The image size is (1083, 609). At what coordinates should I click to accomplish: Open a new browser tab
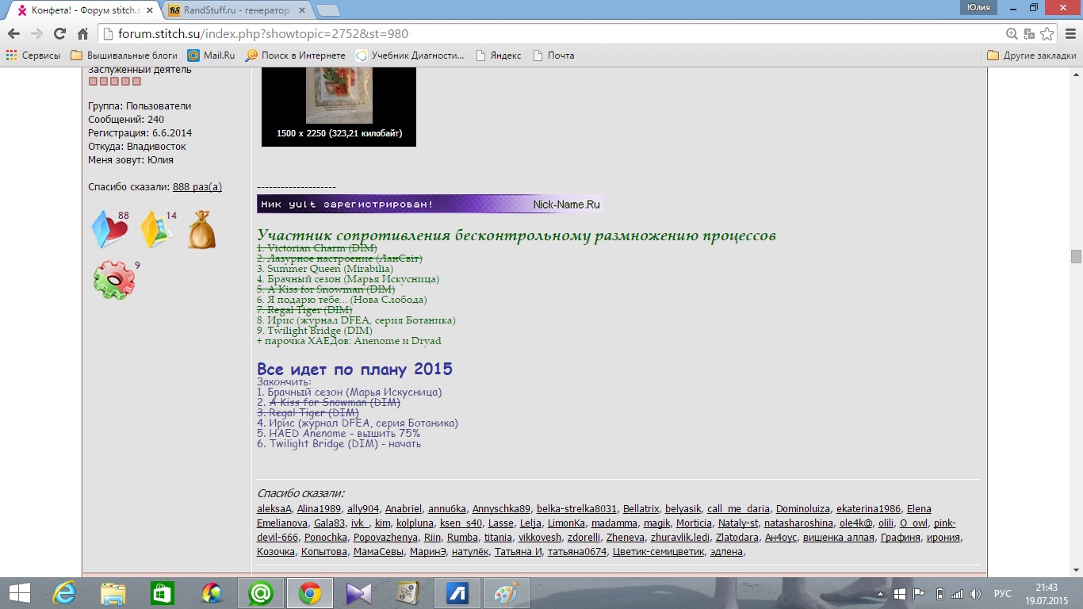click(x=328, y=10)
